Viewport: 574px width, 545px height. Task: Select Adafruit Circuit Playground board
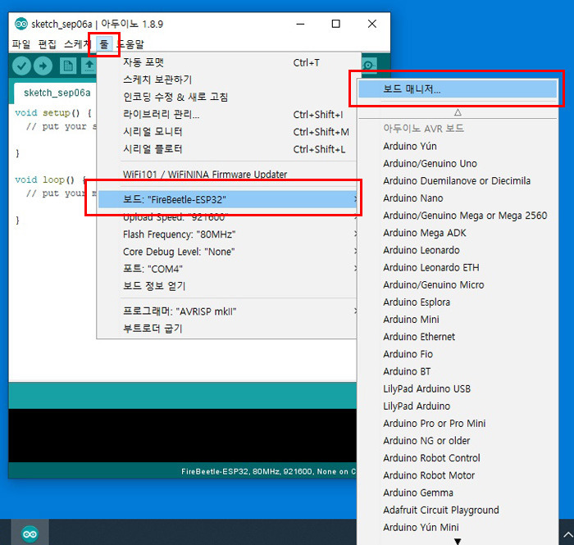tap(458, 511)
